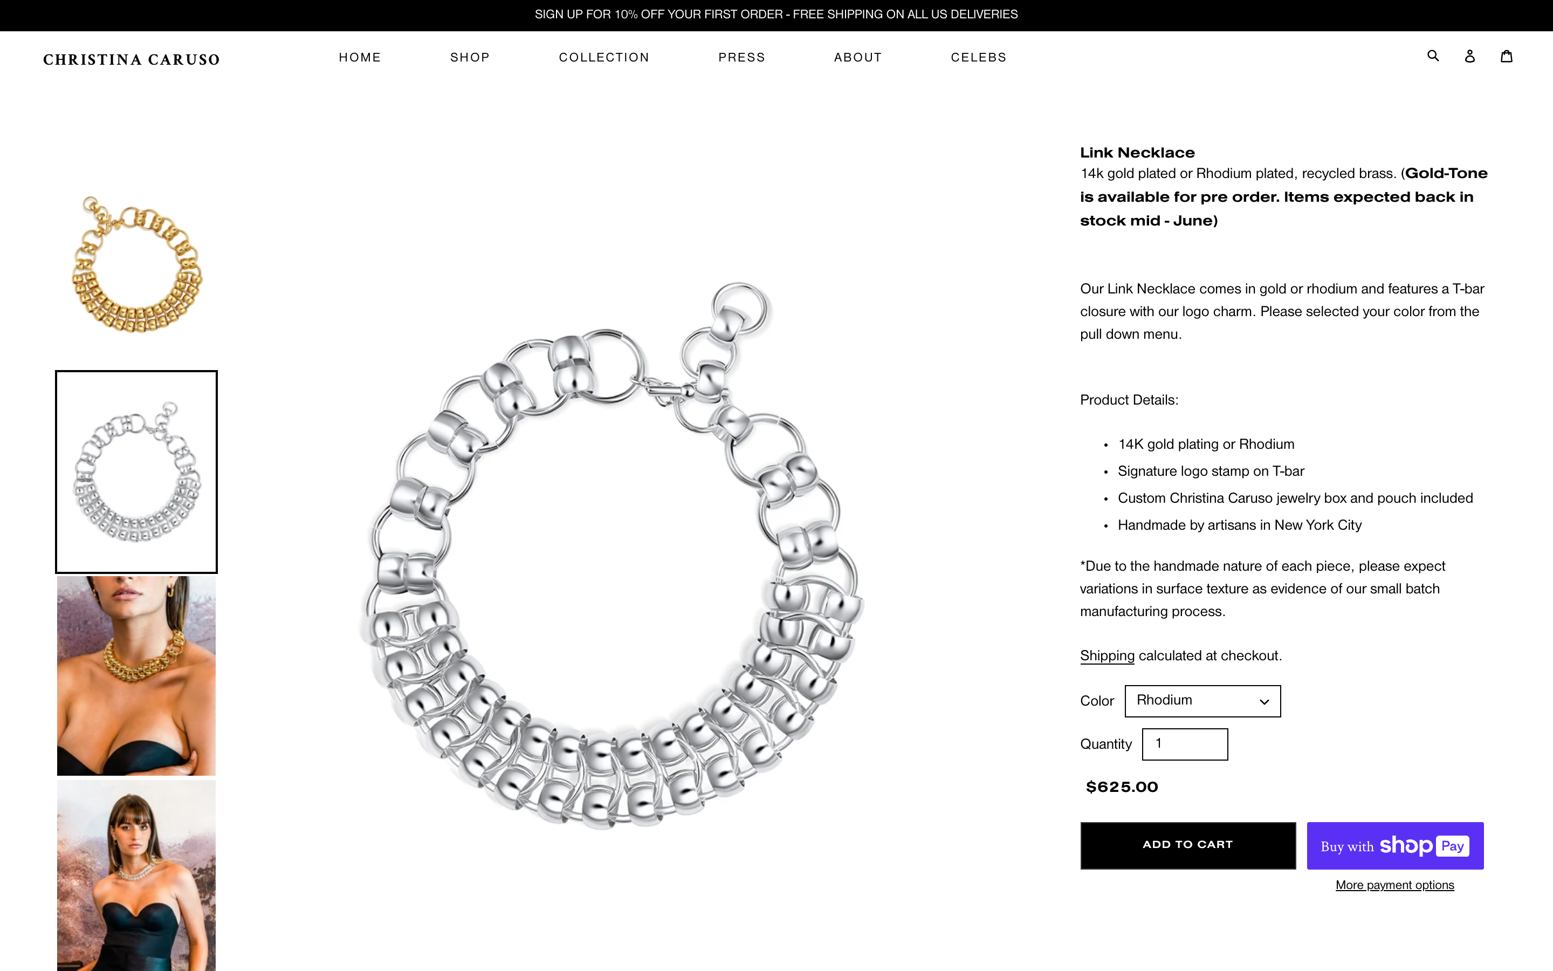
Task: Click the Add to Cart button
Action: [1188, 845]
